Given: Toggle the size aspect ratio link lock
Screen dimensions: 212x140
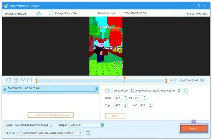Looking at the screenshot, I should 130,98.
